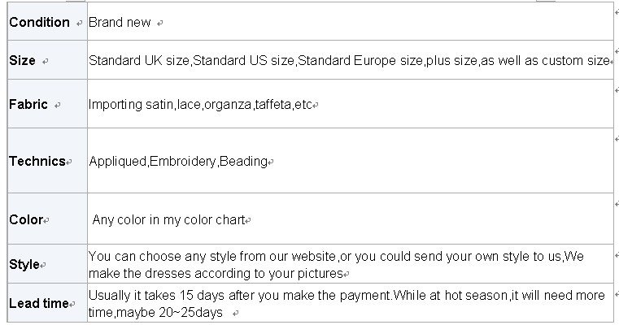Click the word 'Beading'
Screen dimensions: 619x325
click(x=243, y=161)
